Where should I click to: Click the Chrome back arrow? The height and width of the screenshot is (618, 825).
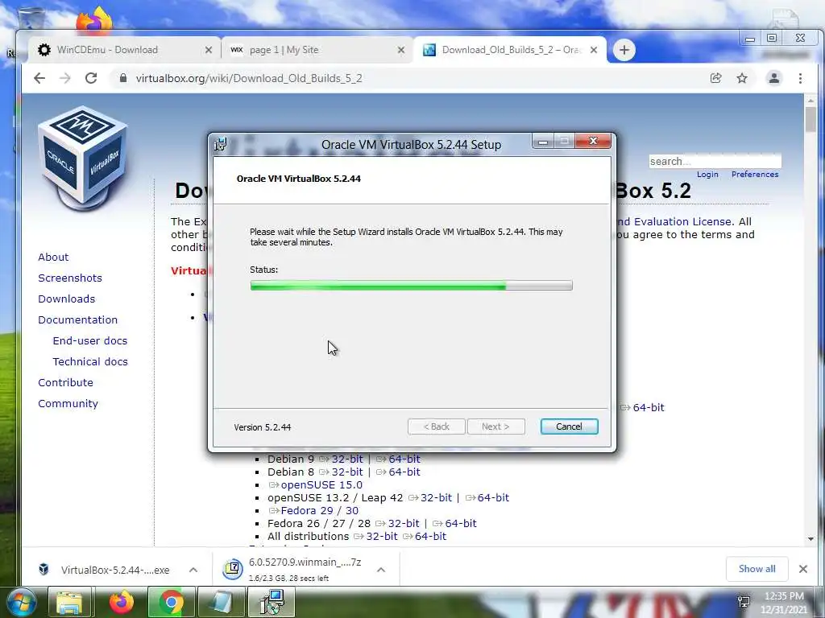point(39,78)
